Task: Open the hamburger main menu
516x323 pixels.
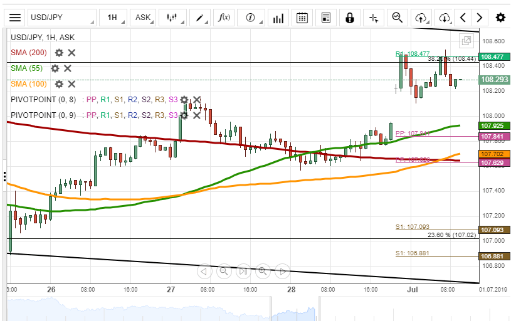Action: click(15, 18)
